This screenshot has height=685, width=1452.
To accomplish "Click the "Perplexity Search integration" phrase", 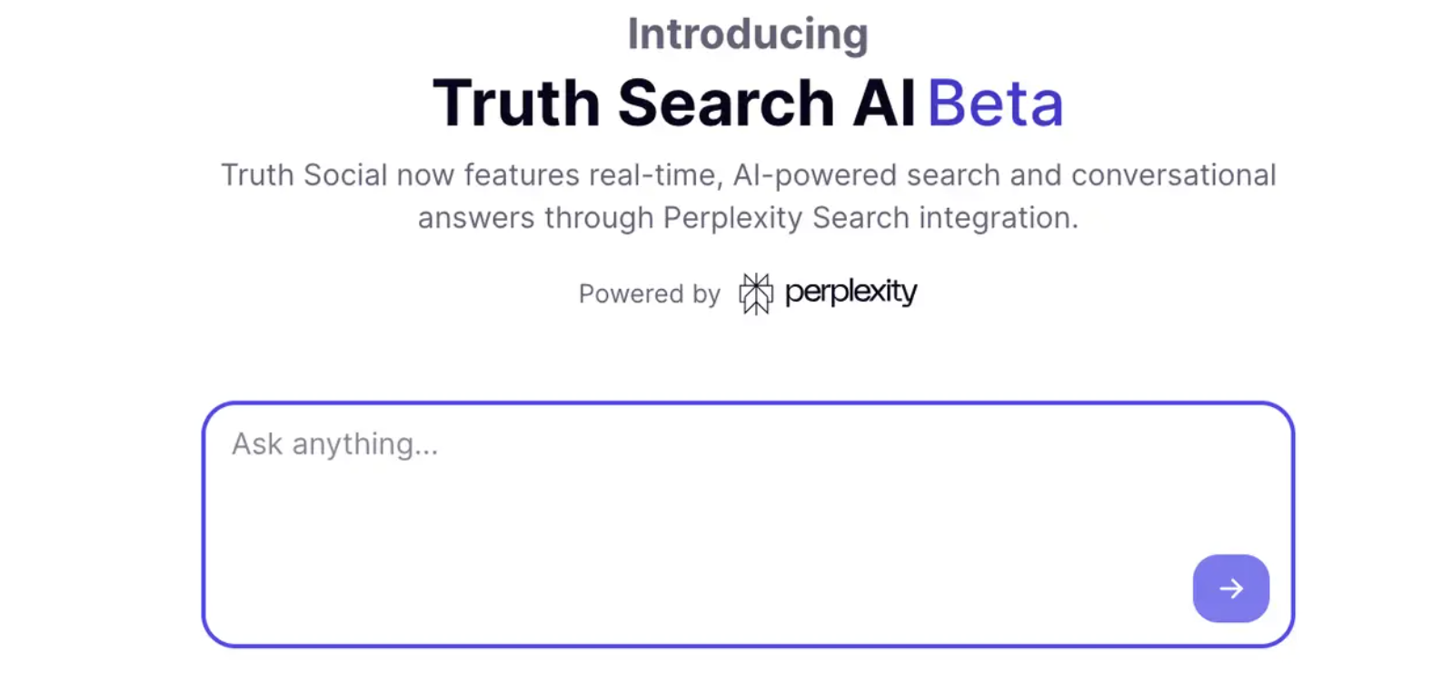I will [870, 218].
